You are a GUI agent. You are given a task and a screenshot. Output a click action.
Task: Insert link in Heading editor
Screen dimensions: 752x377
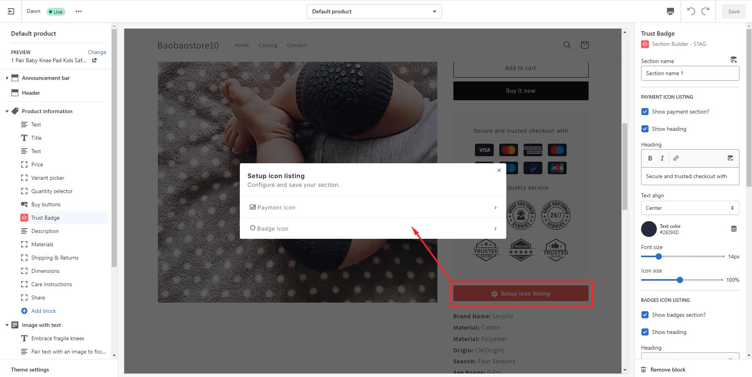point(676,158)
